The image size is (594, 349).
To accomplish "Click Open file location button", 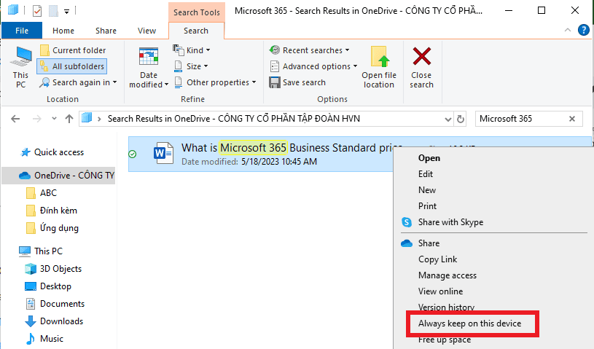I will tap(379, 67).
